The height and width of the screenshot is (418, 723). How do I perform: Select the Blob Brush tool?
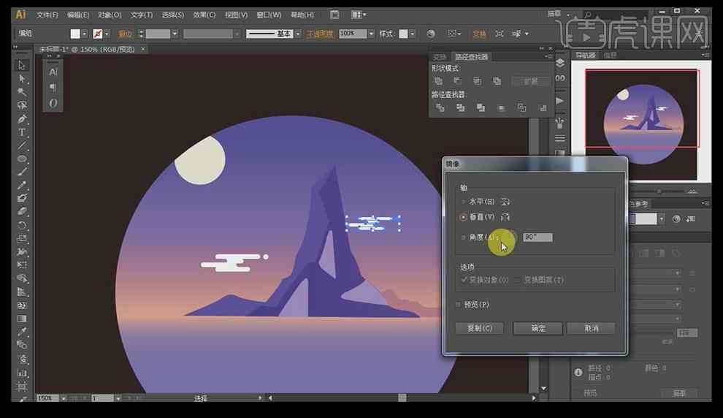(x=22, y=198)
